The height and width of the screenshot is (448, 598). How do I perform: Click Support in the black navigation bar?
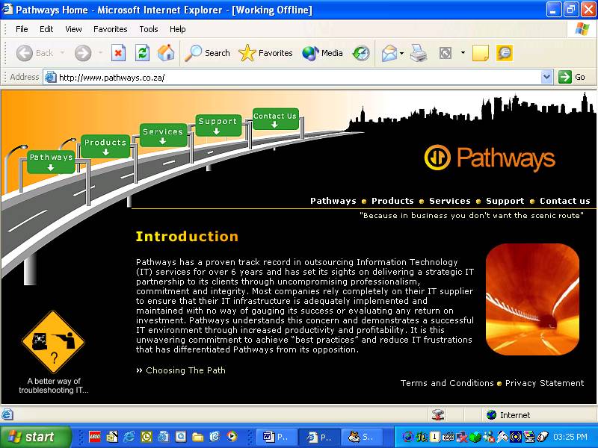click(x=505, y=201)
